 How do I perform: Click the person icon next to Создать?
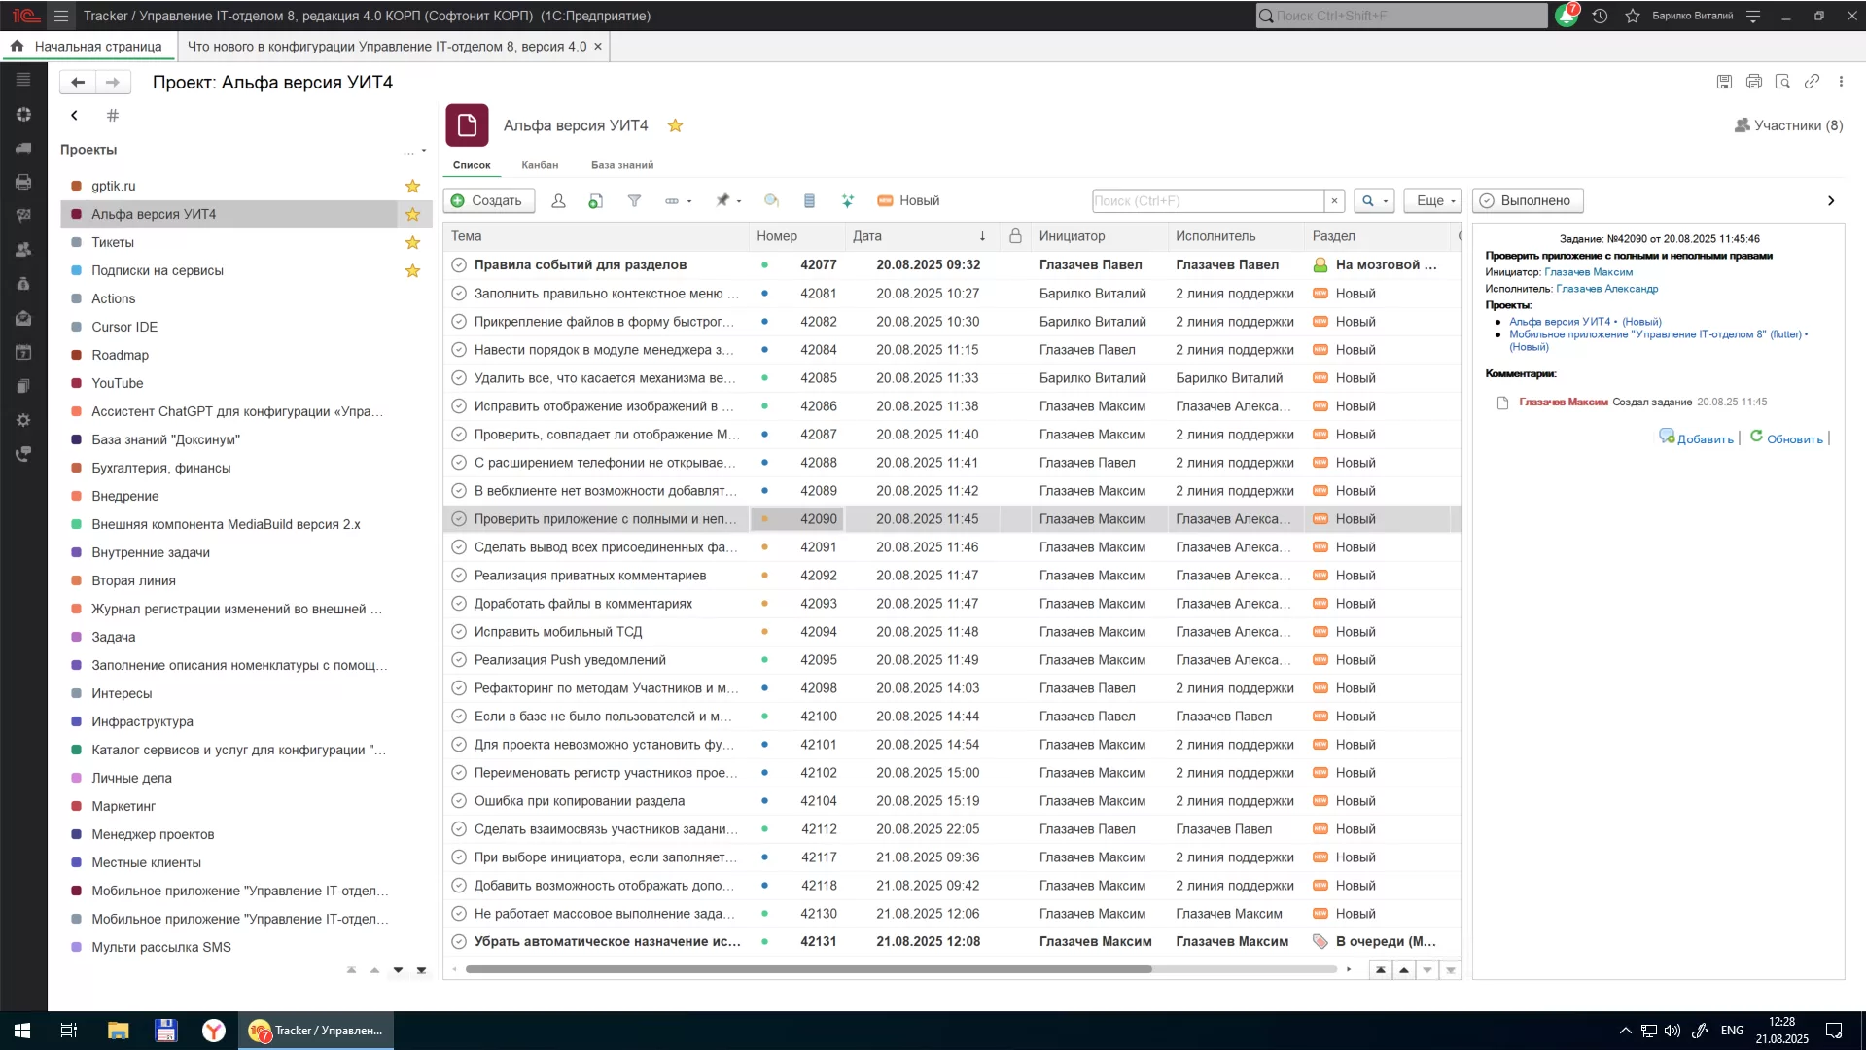tap(558, 200)
